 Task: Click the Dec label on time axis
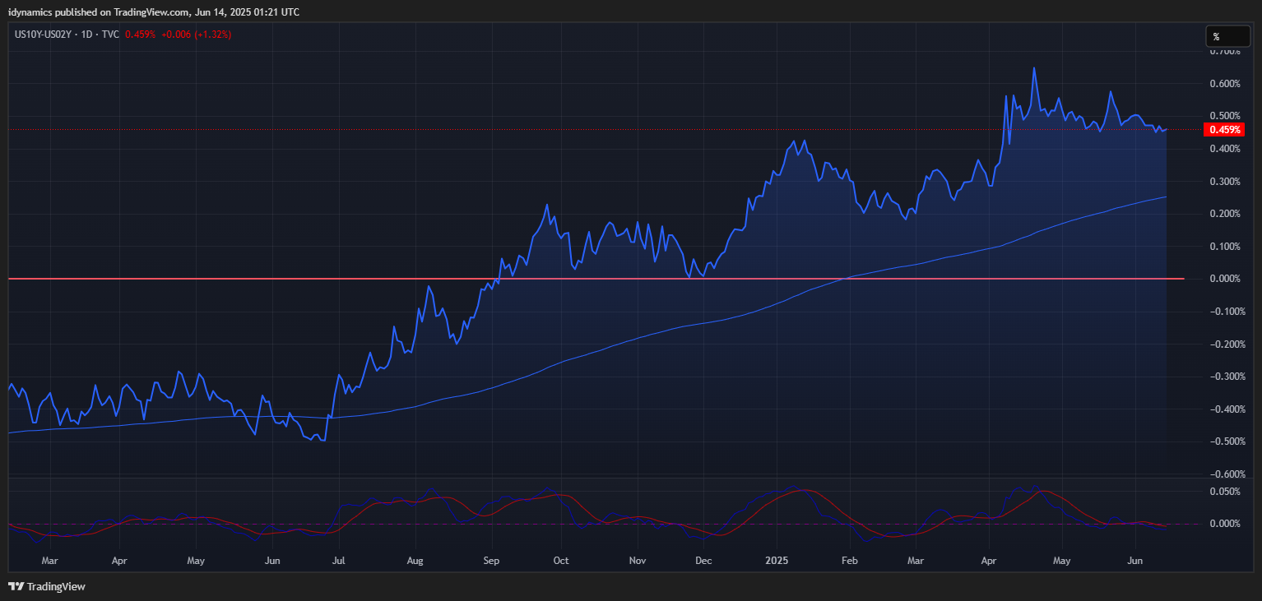click(x=703, y=561)
